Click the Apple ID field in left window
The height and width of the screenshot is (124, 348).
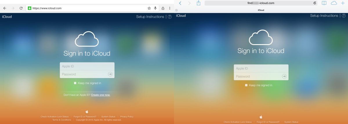[87, 66]
